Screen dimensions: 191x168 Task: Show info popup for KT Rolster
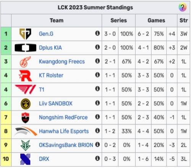click(x=97, y=75)
